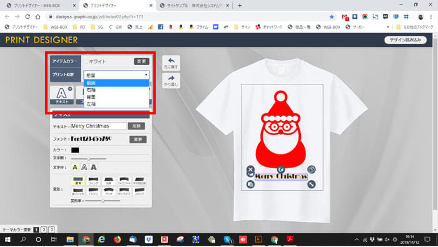438x247 pixels.
Task: Choose 左袖 from the print position list
Action: 116,104
